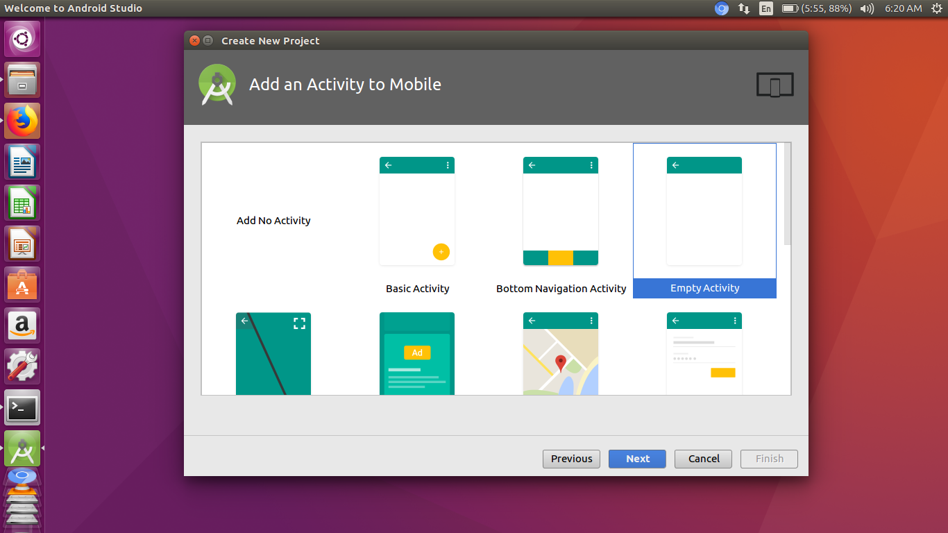Open LibreOffice Impress from launcher
948x533 pixels.
(x=22, y=244)
